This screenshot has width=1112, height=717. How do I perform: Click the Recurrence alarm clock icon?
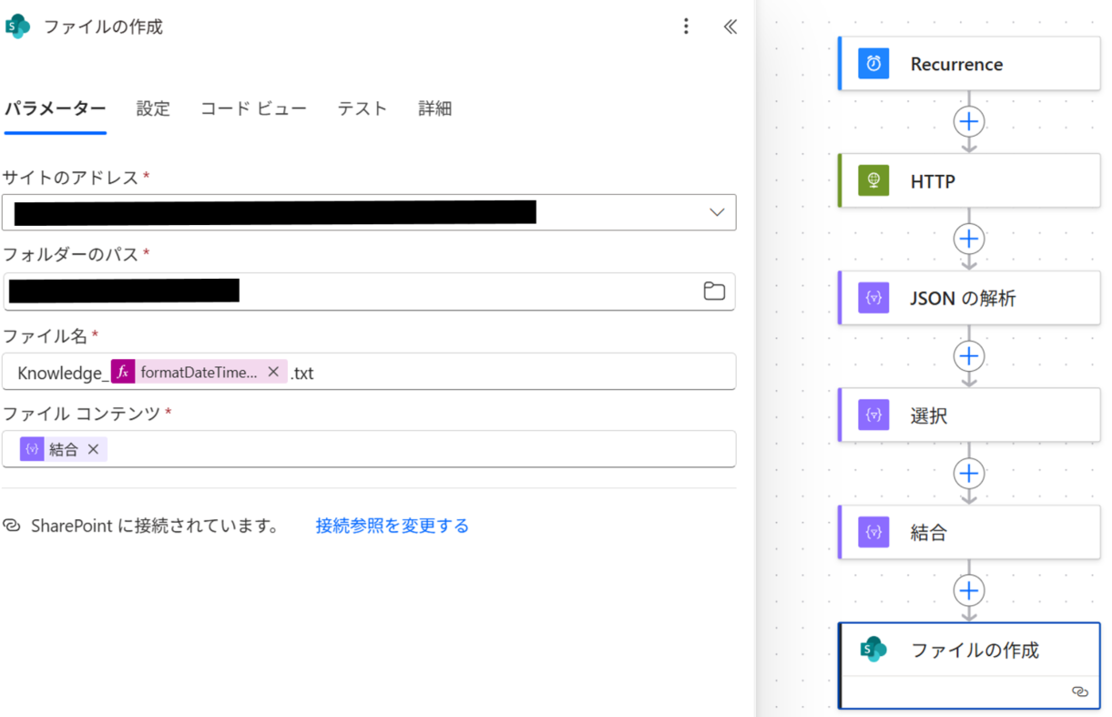873,64
